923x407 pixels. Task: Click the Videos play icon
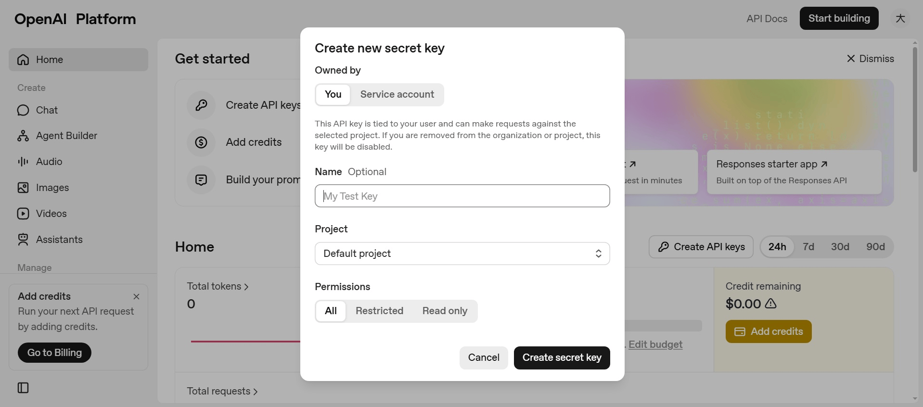[x=23, y=214]
